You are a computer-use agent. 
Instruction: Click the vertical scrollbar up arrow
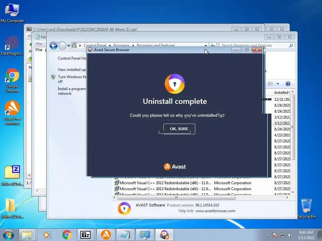pos(293,92)
